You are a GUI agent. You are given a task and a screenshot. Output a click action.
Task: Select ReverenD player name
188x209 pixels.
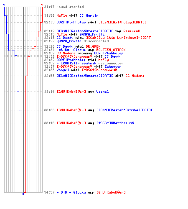[132, 31]
